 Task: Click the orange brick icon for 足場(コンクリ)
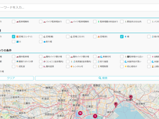coord(17,36)
